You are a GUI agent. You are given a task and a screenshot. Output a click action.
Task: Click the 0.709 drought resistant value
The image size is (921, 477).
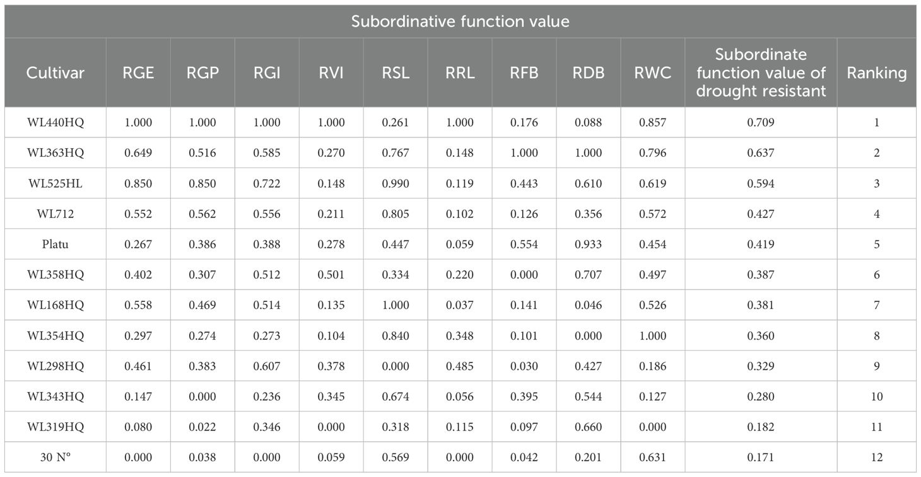[761, 122]
